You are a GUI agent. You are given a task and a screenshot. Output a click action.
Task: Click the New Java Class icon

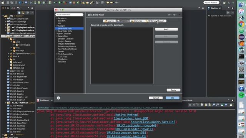(x=78, y=3)
